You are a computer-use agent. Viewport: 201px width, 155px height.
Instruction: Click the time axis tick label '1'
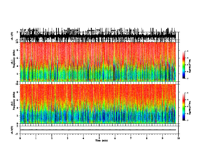[x=36, y=138]
